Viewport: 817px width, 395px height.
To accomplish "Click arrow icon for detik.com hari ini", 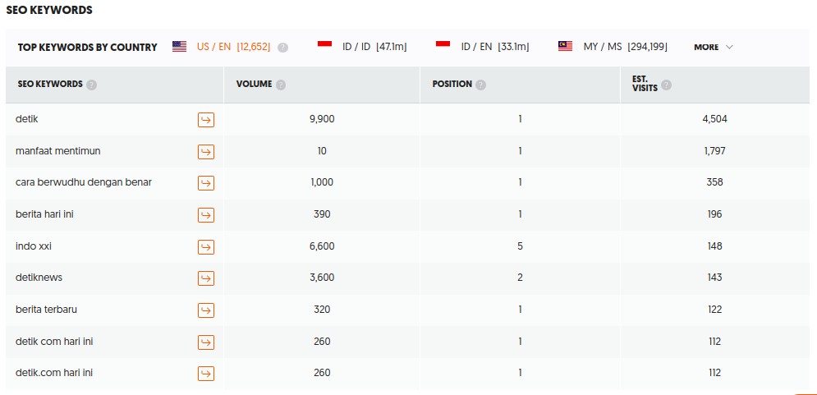I will point(206,374).
